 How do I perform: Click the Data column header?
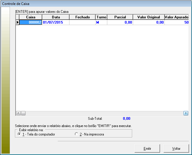56,17
